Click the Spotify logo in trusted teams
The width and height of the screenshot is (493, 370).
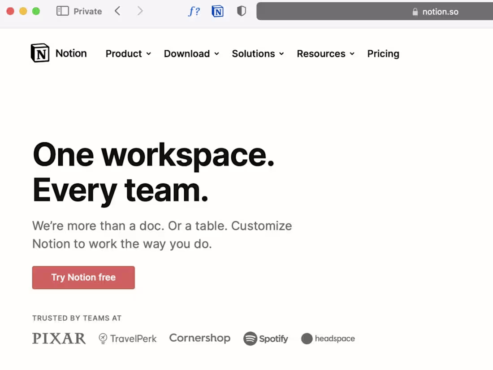tap(266, 339)
